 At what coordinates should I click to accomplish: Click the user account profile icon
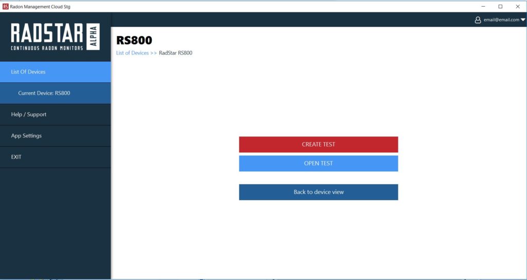pos(478,20)
